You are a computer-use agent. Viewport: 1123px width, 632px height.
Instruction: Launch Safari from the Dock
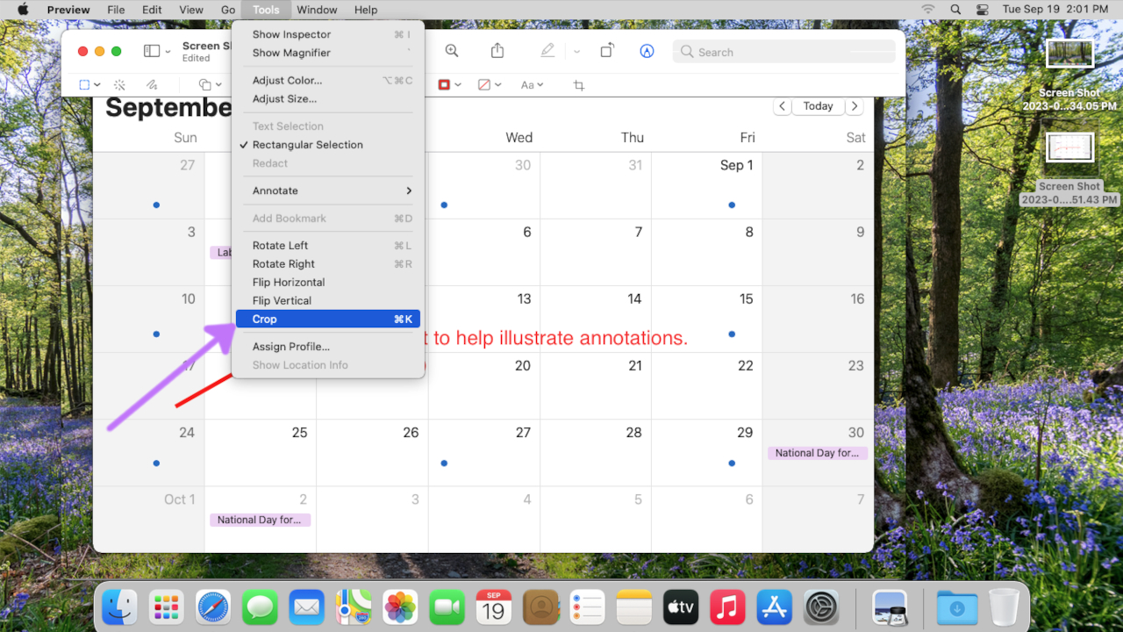point(213,607)
